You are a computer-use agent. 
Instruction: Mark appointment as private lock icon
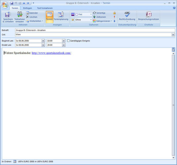point(115,13)
